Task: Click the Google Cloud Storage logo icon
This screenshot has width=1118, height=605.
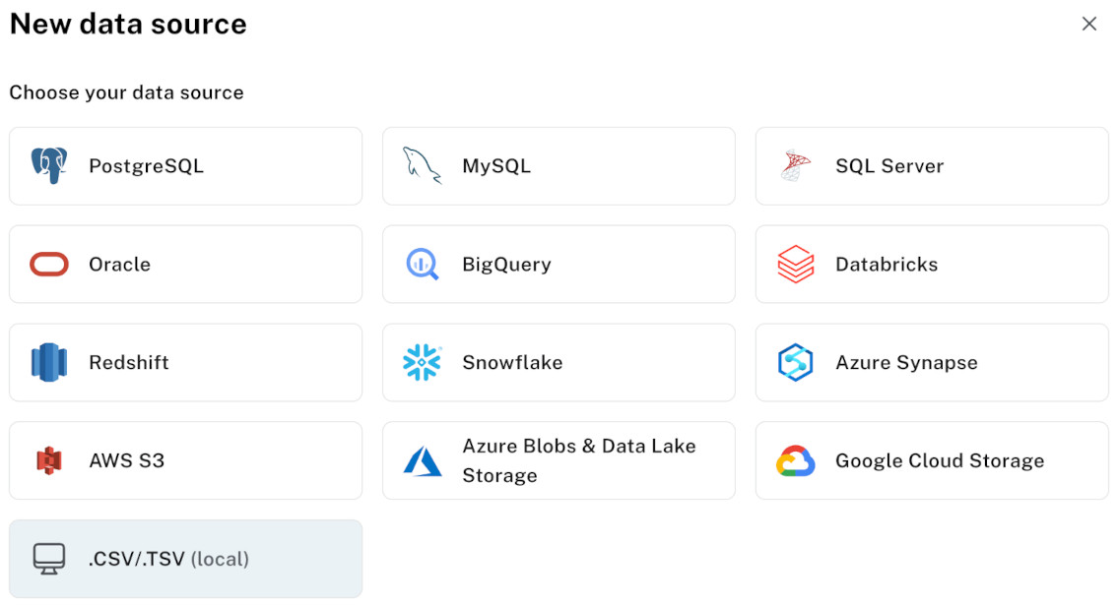Action: (x=794, y=460)
